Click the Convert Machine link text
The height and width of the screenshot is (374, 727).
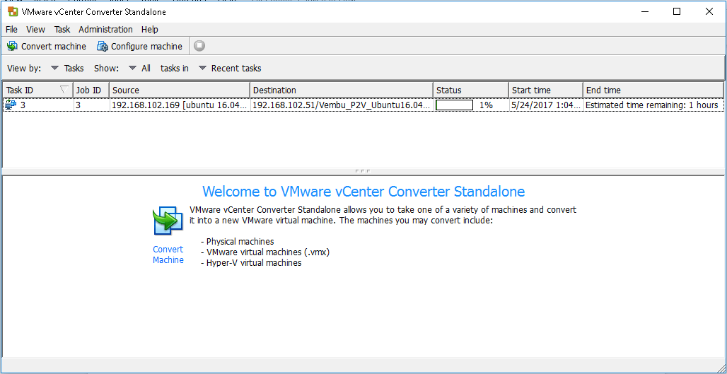(x=168, y=255)
